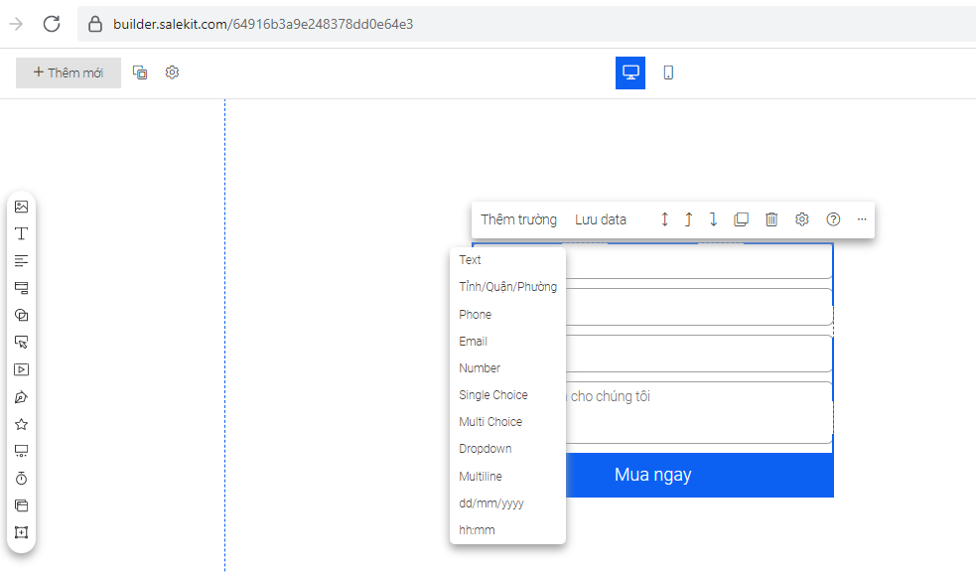Expand the more options ellipsis menu
Image resolution: width=976 pixels, height=572 pixels.
pos(862,219)
